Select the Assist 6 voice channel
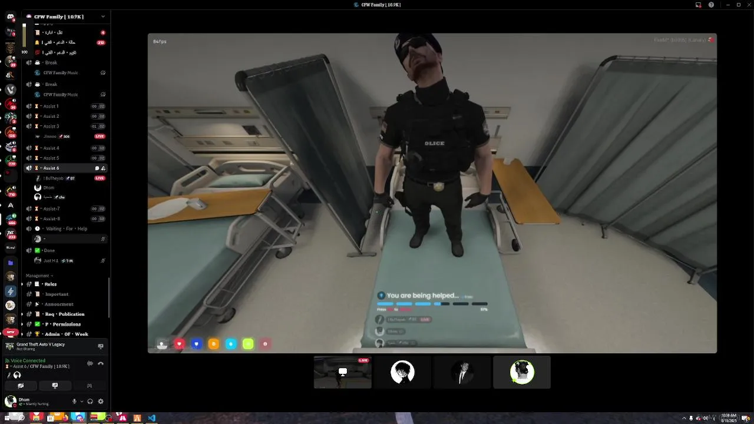754x424 pixels. click(65, 168)
